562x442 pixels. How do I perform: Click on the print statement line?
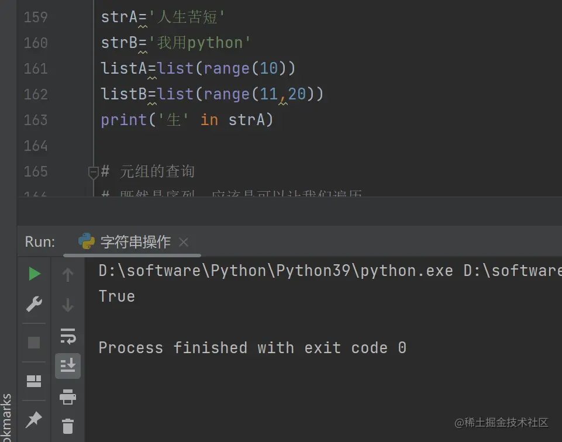187,120
